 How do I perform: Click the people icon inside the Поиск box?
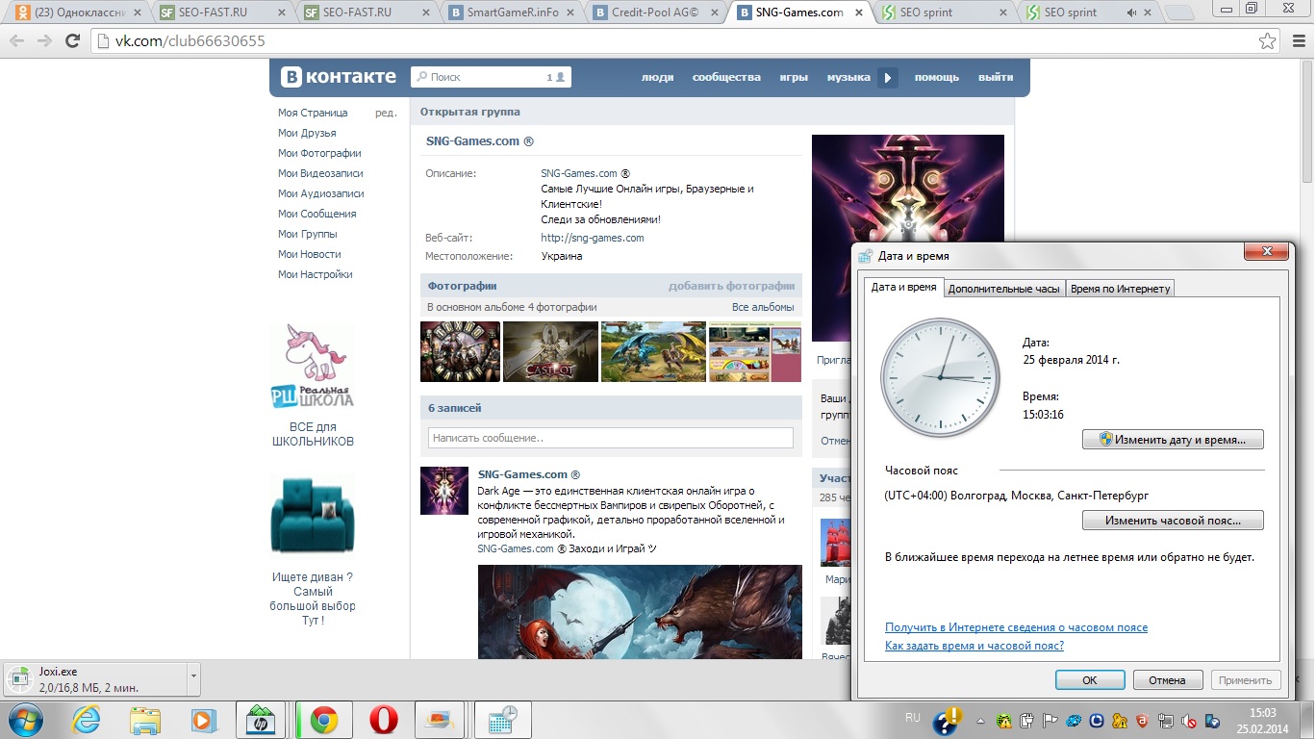pyautogui.click(x=560, y=77)
